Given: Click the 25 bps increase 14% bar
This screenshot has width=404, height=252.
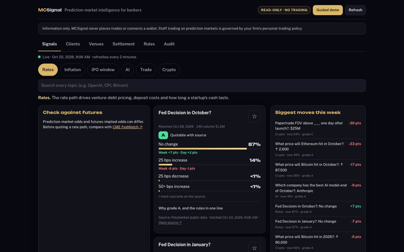Looking at the screenshot, I should [x=210, y=164].
